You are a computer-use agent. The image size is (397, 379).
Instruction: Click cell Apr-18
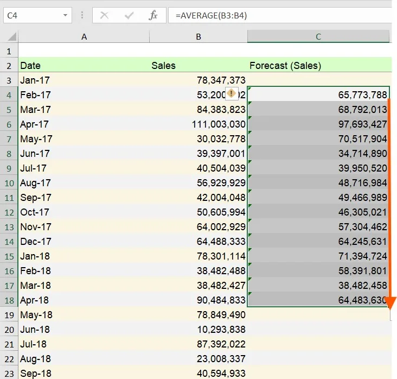(x=84, y=300)
